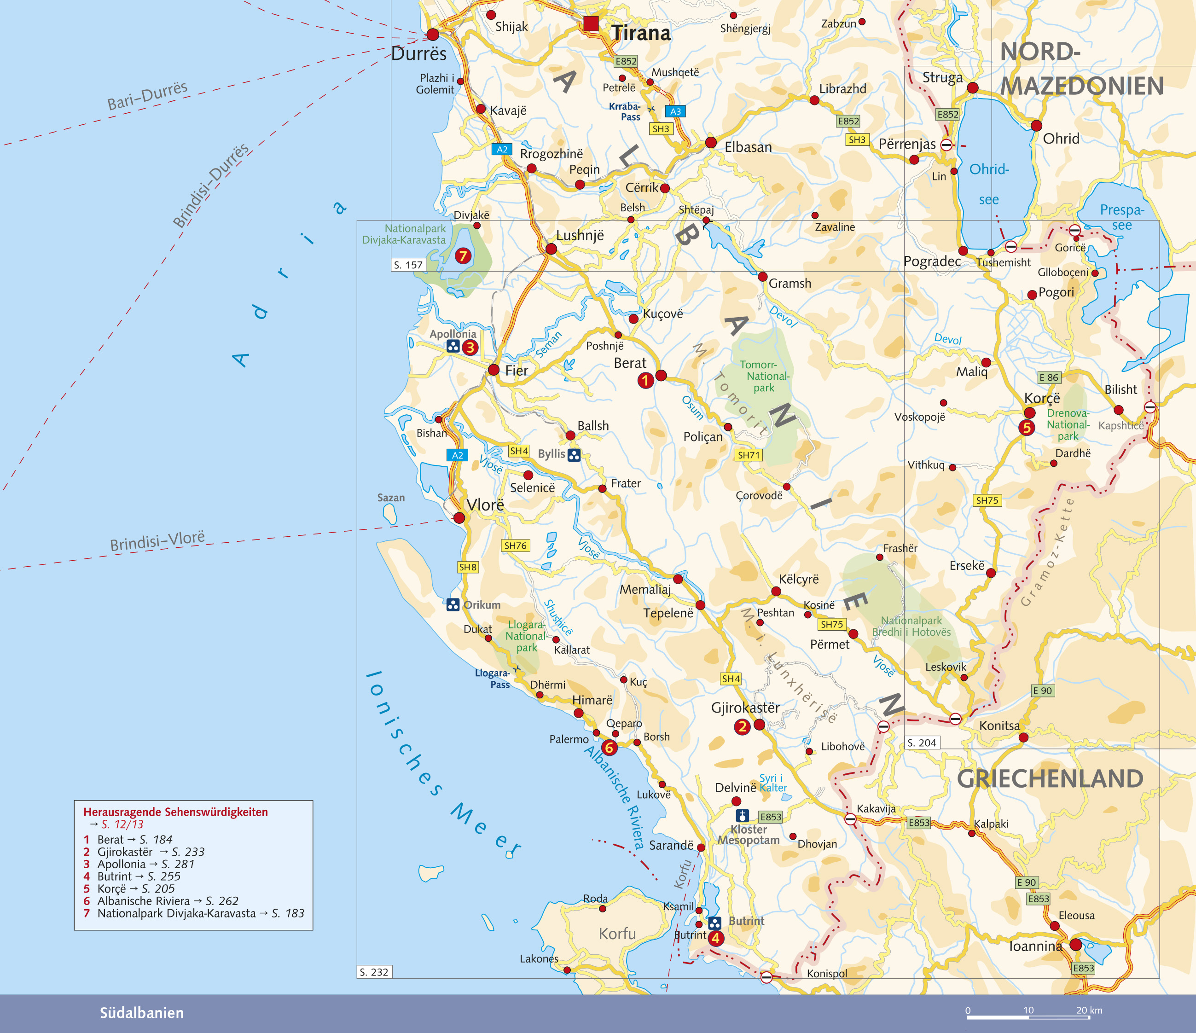Click the red Tirana capital square
The image size is (1196, 1033).
[591, 23]
